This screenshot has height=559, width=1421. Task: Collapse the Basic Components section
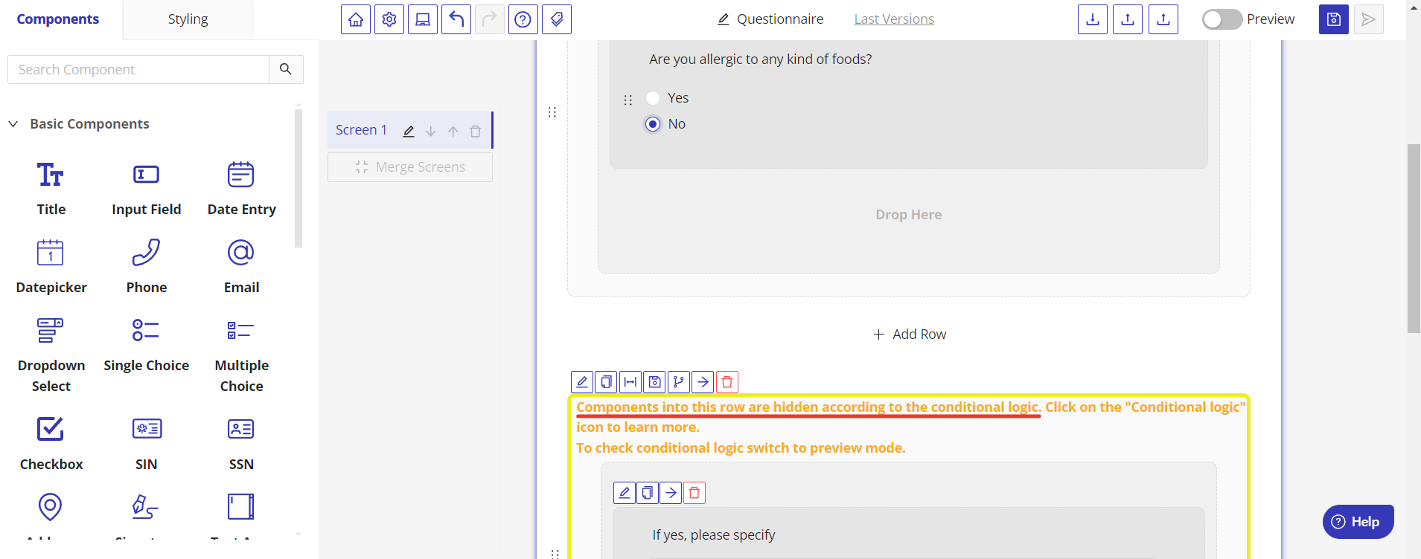pyautogui.click(x=13, y=124)
